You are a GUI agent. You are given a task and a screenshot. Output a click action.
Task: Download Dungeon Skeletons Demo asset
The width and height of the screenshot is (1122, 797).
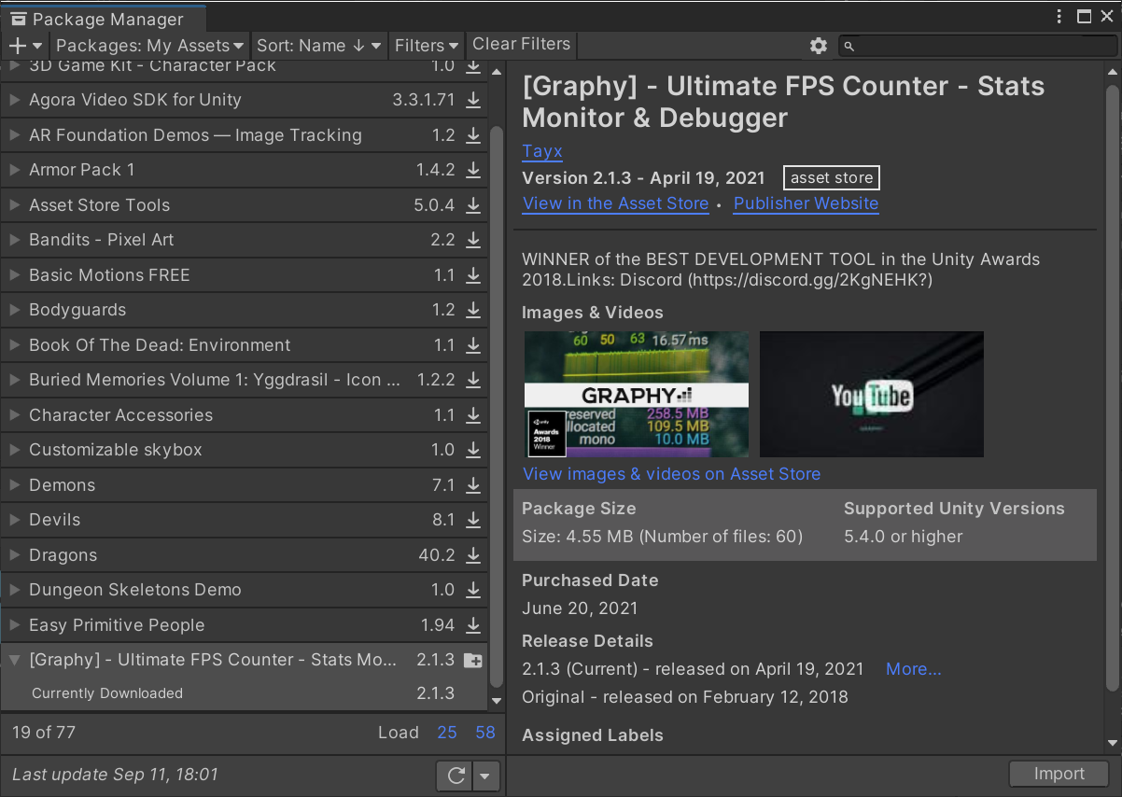pos(473,590)
